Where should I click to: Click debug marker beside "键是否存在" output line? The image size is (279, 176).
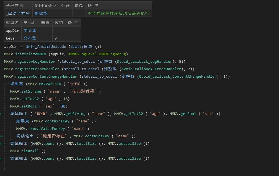2,136
